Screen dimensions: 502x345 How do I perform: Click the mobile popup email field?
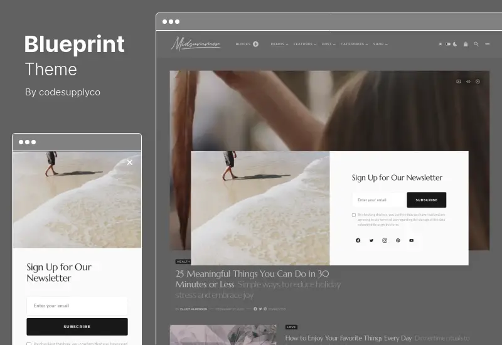click(77, 305)
